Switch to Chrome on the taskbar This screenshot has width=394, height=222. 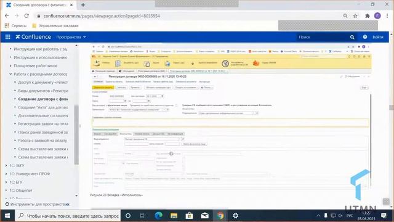click(220, 216)
